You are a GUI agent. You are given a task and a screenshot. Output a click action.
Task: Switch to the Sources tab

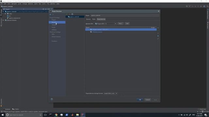click(88, 19)
